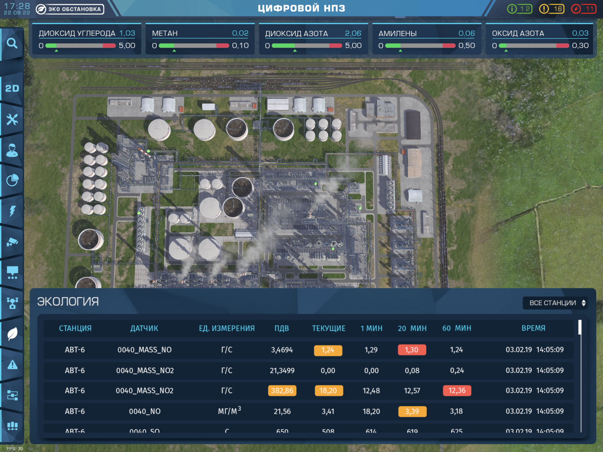Screen dimensions: 603x452
Task: Click the 1 МИН column header
Action: (371, 328)
